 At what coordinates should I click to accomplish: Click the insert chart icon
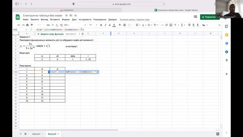[171, 25]
